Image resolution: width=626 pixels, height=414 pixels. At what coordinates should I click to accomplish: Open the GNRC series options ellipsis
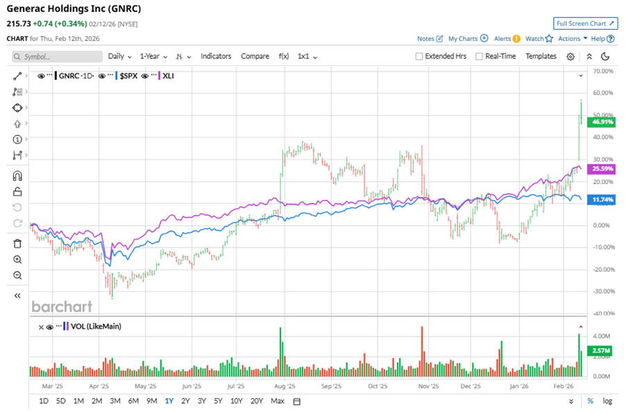[49, 75]
